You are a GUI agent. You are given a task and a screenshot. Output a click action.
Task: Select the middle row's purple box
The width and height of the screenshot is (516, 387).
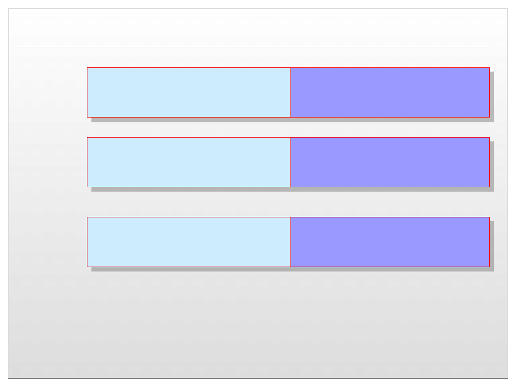[x=390, y=162]
